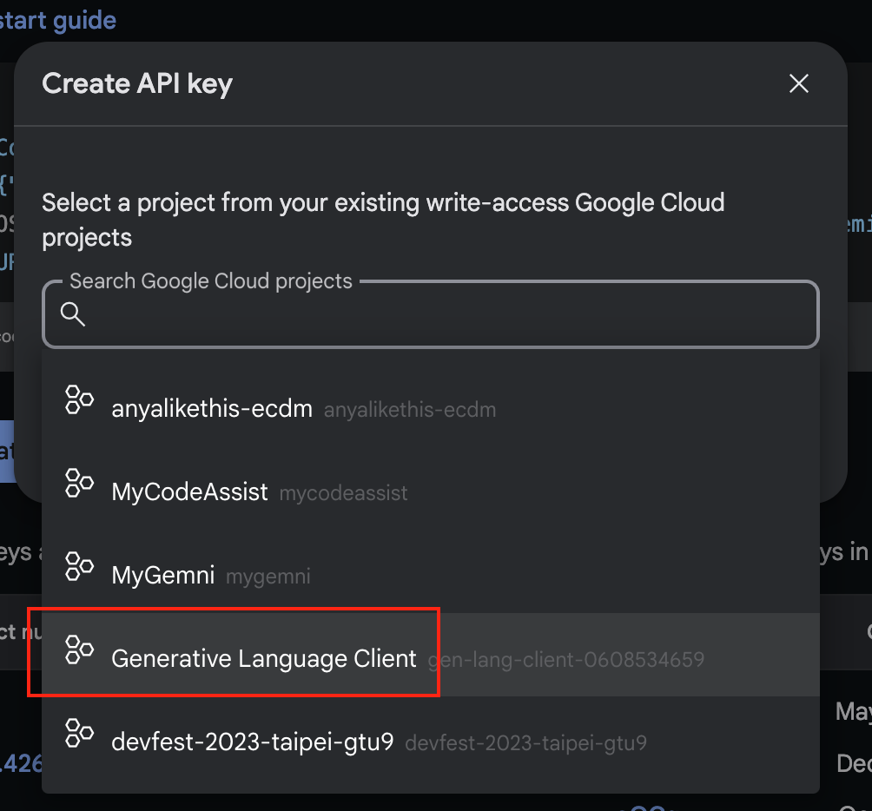Viewport: 872px width, 811px height.
Task: Choose the MyCodeAssist project name
Action: [189, 492]
